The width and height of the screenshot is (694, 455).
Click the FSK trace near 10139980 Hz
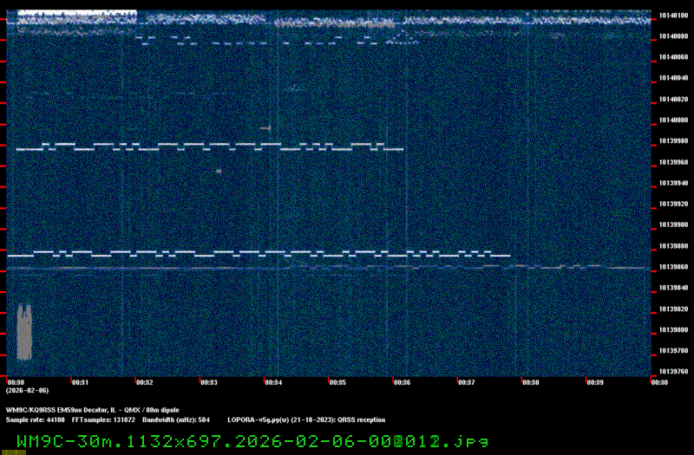(208, 146)
